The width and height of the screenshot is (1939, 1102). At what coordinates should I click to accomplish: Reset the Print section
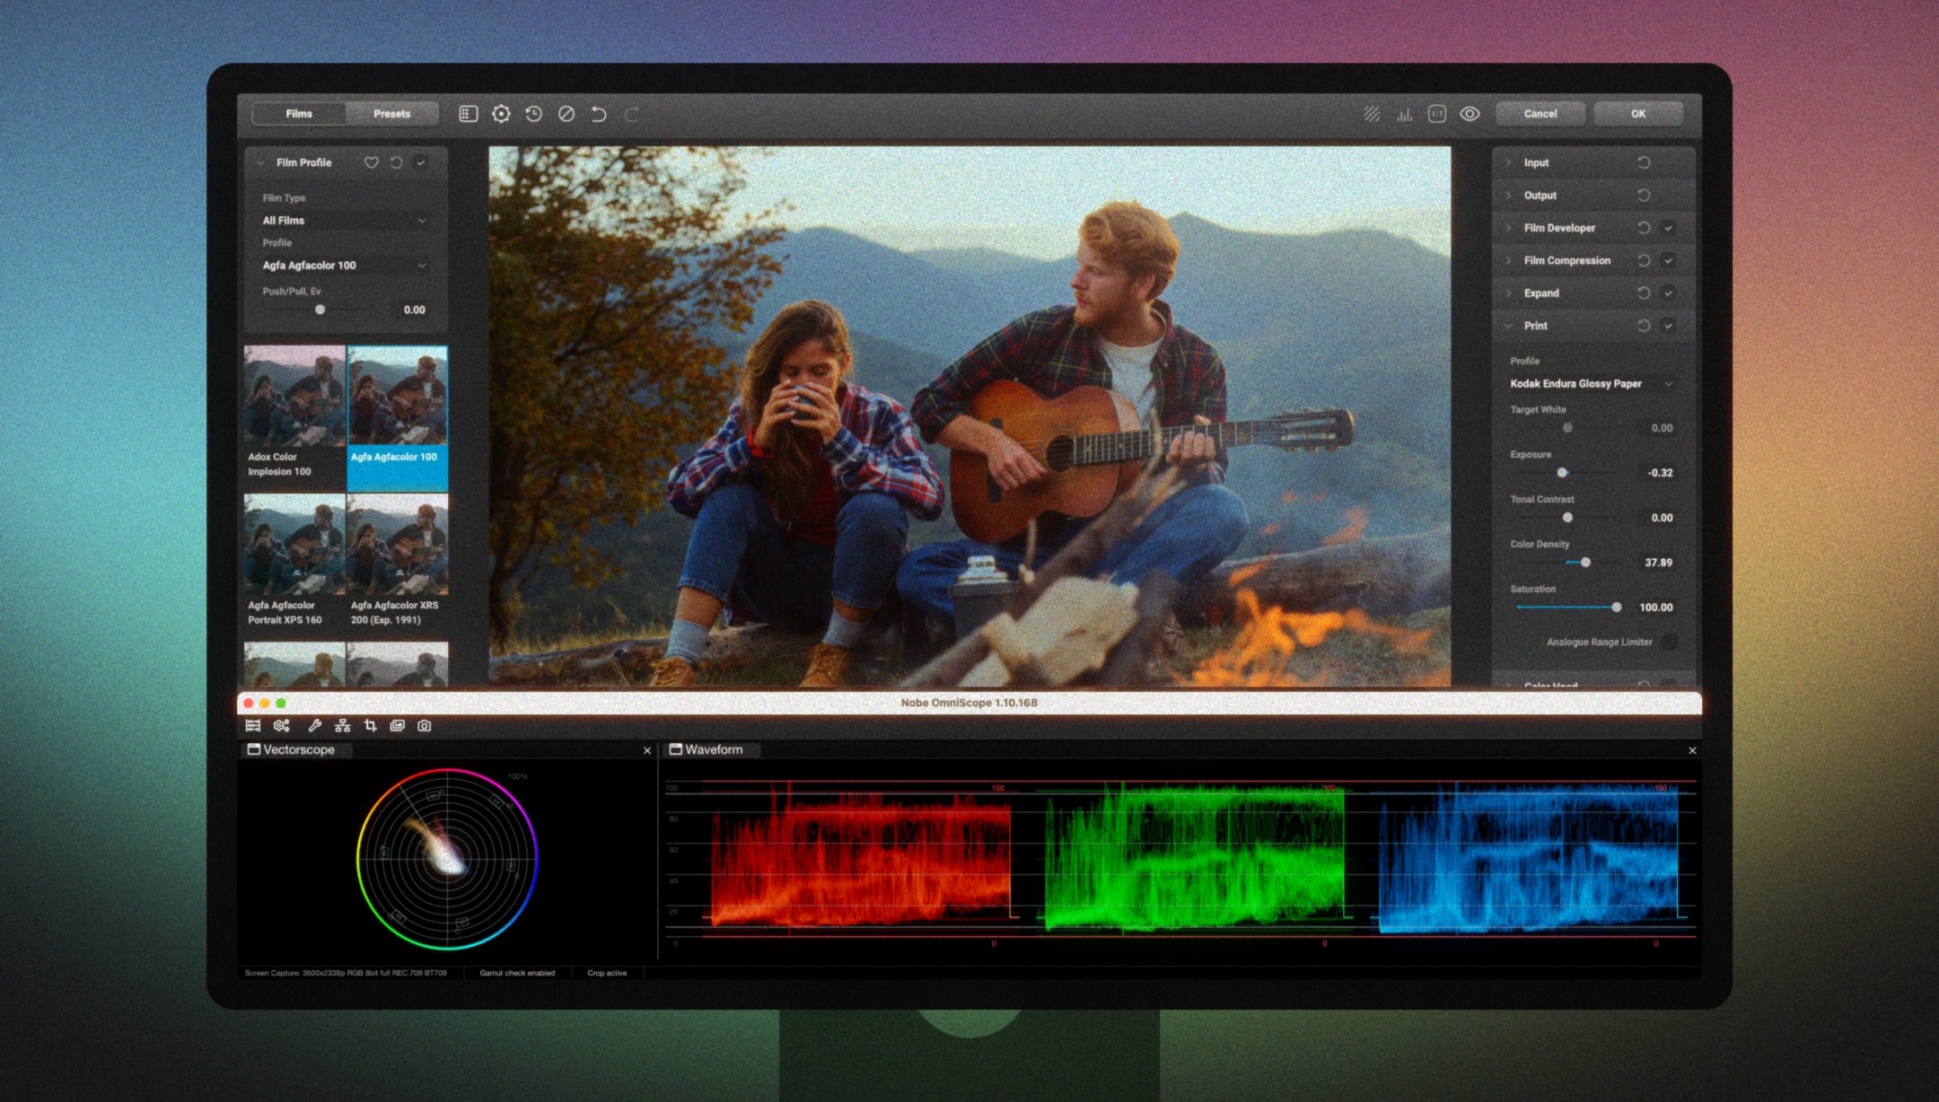1644,326
